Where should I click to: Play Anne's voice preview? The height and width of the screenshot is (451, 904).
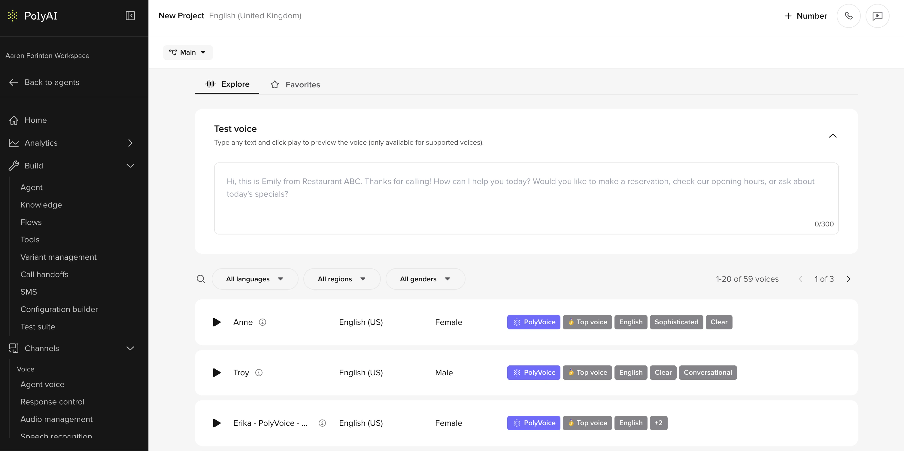(x=217, y=322)
